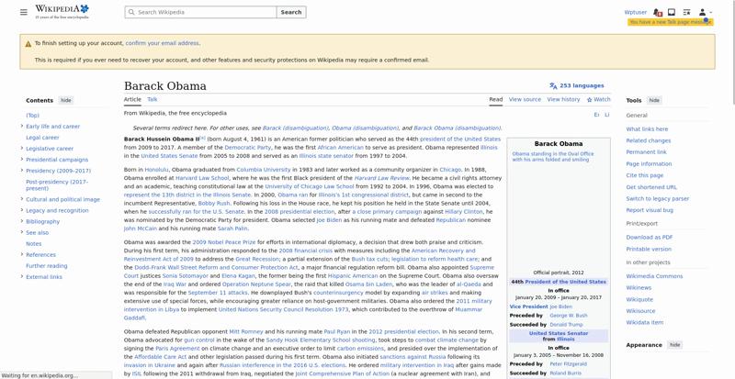Go to Post-presidency (2017–present) in contents
Screen dimensions: 735x379
57,184
